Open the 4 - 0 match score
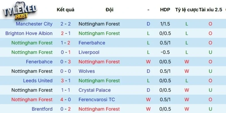This screenshot has width=226, height=113. tap(66, 99)
